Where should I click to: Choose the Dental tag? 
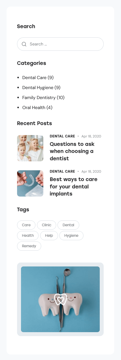click(x=68, y=225)
